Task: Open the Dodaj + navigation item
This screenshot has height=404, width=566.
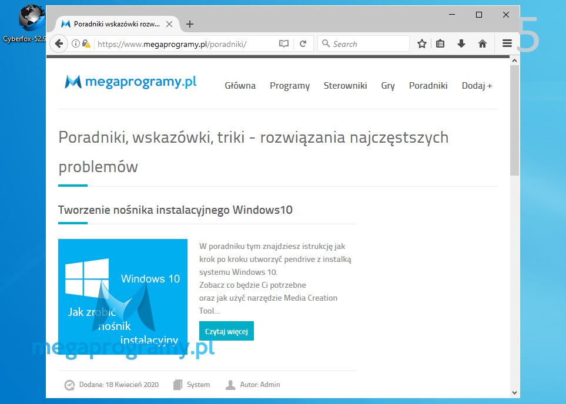Action: (477, 86)
